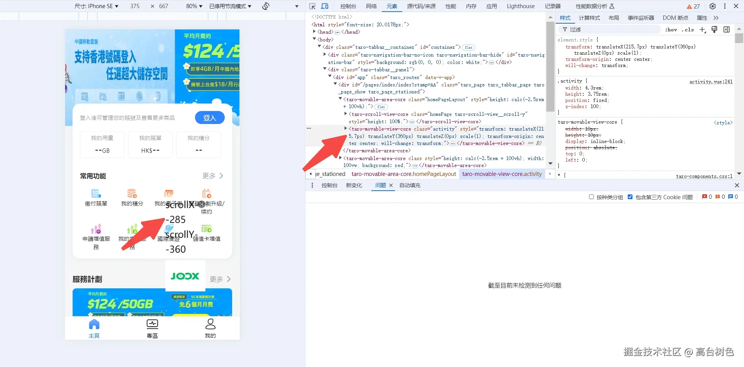Tap the blue 登入 login button
Screen dimensions: 744x367
(x=210, y=117)
